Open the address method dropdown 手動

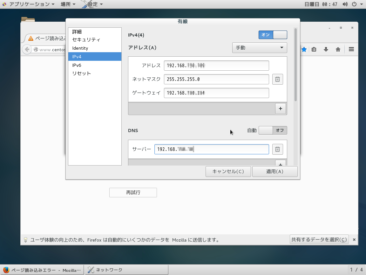pos(260,48)
